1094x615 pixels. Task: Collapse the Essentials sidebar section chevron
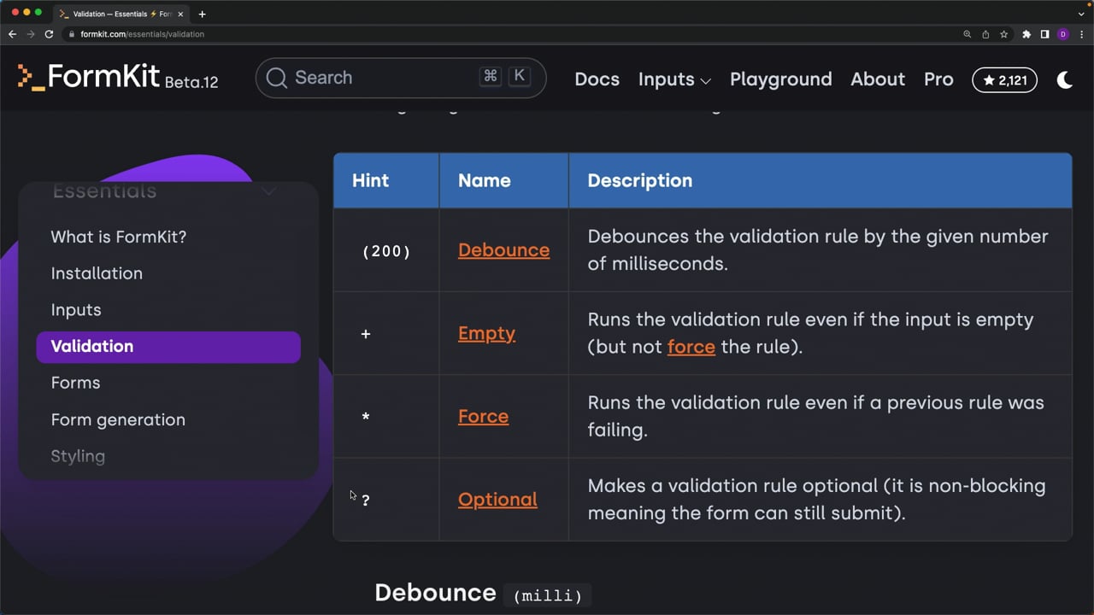pyautogui.click(x=269, y=191)
